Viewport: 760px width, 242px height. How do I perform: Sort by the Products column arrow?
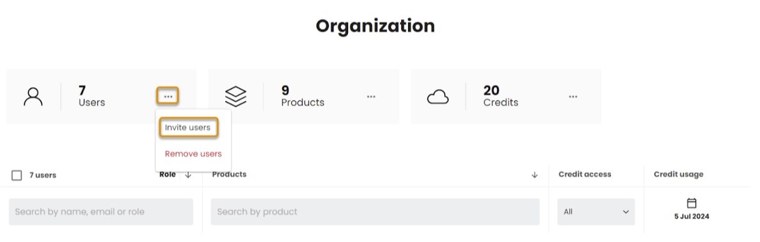[535, 175]
